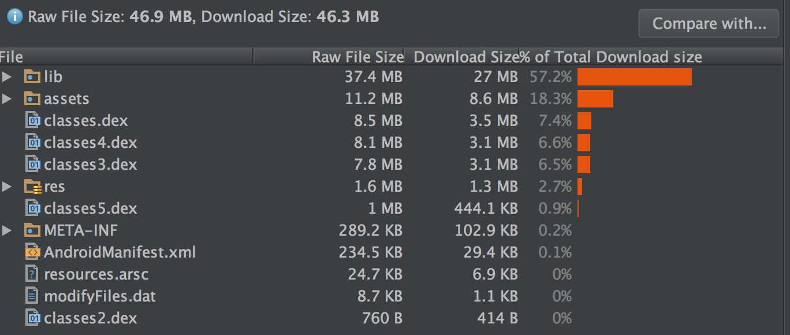Viewport: 790px width, 335px height.
Task: Expand the lib folder tree arrow
Action: click(x=7, y=77)
